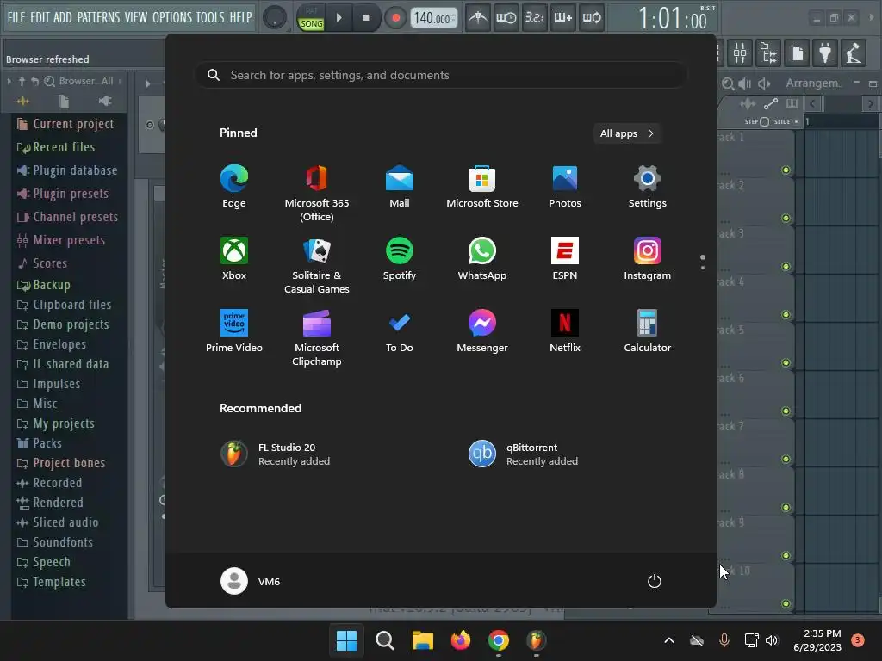Click playlist magnifier zoom icon
Image resolution: width=882 pixels, height=661 pixels.
[x=728, y=83]
